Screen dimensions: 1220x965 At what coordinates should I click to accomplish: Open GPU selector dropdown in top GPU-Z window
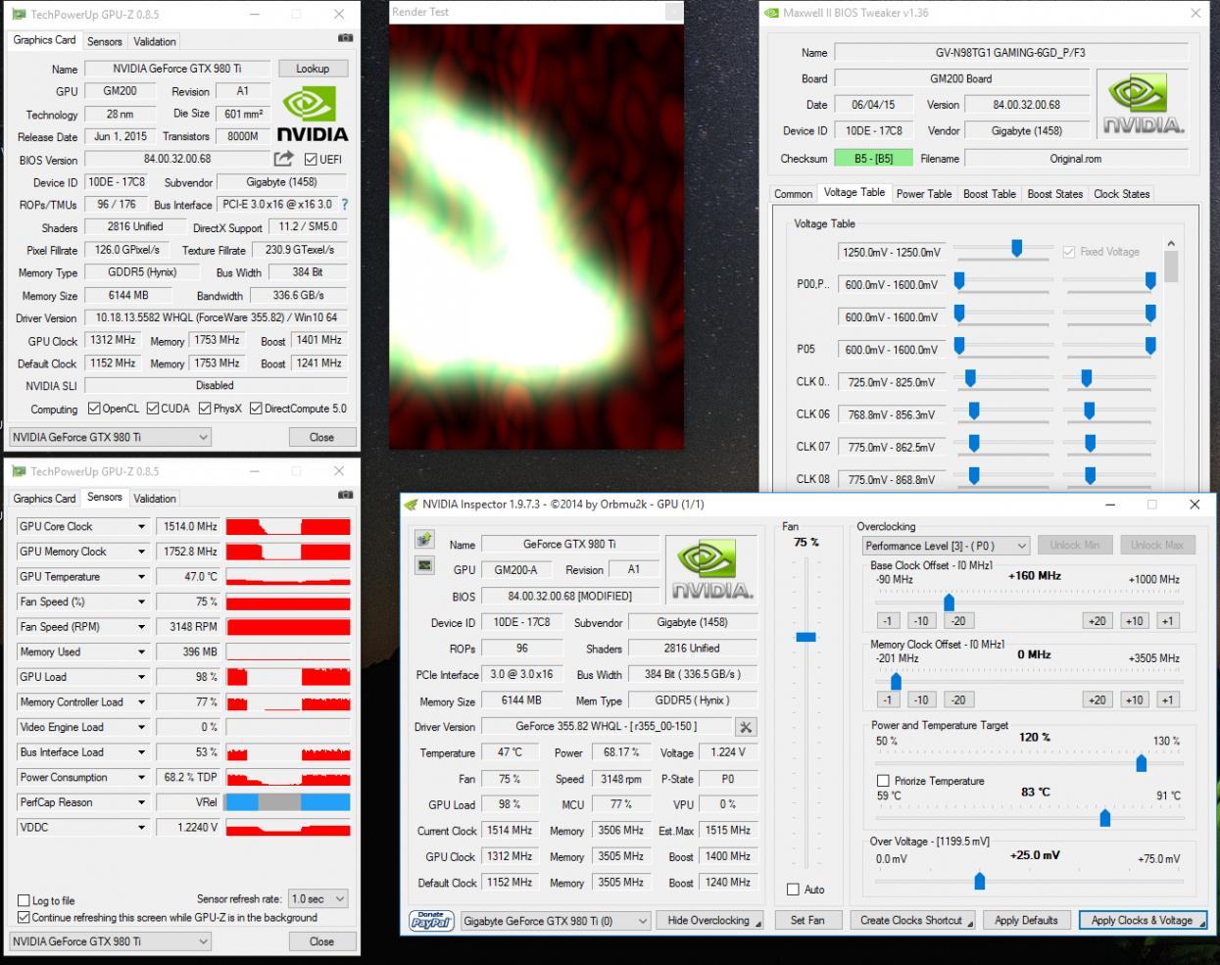point(110,437)
